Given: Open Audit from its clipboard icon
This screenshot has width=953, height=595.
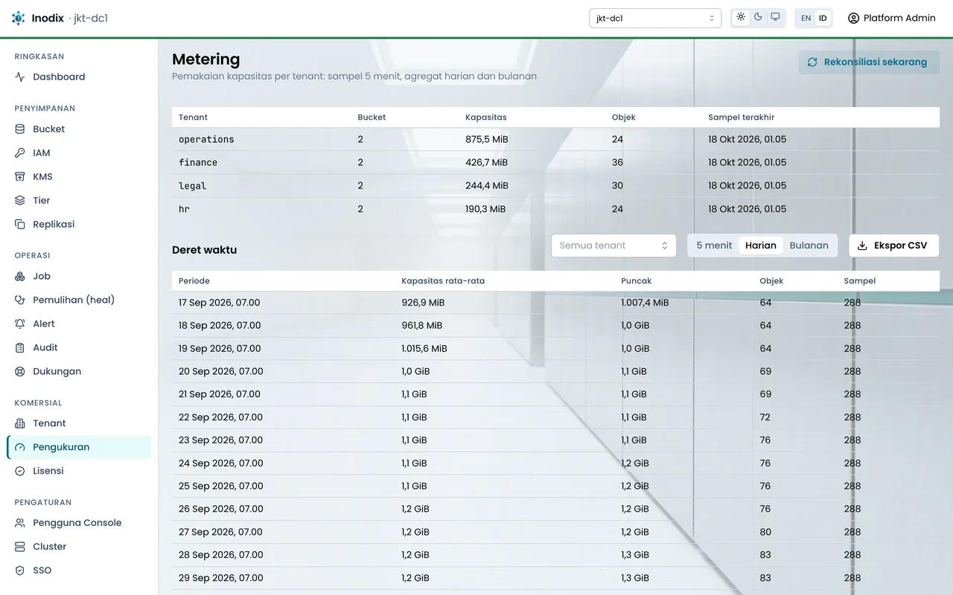Looking at the screenshot, I should coord(20,347).
